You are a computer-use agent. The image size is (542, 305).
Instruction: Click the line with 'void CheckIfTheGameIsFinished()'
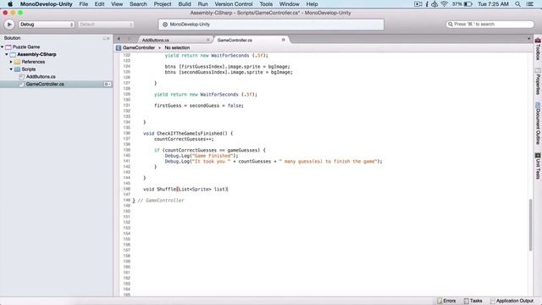pyautogui.click(x=188, y=134)
